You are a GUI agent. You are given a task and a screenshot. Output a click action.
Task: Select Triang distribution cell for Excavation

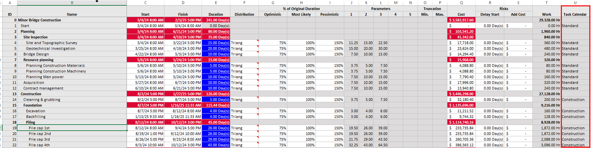coord(244,111)
